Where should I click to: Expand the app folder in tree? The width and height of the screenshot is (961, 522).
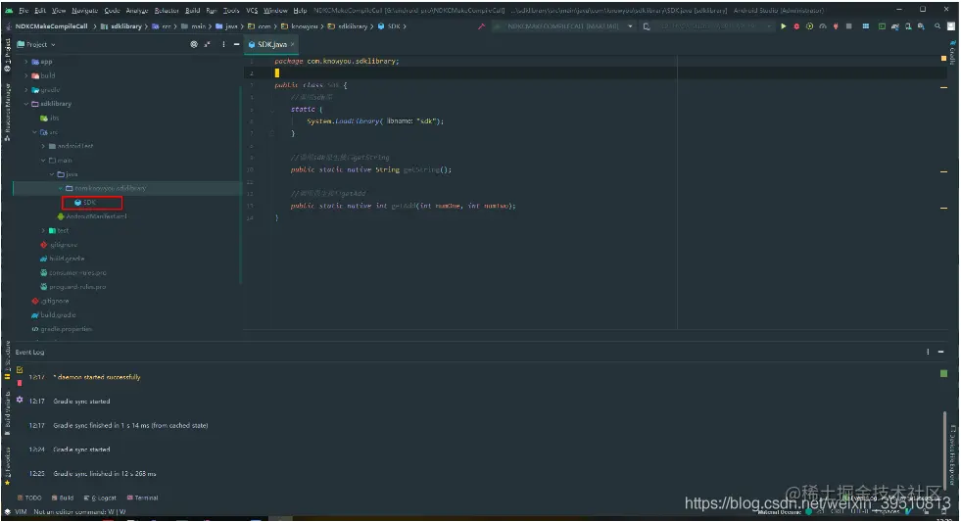[x=25, y=62]
